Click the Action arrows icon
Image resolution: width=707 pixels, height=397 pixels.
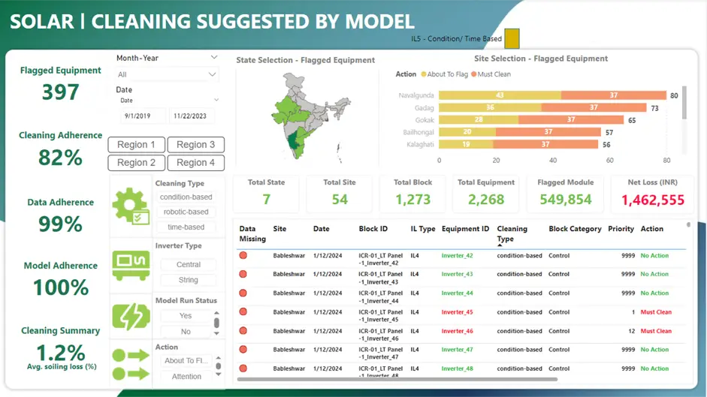(131, 363)
